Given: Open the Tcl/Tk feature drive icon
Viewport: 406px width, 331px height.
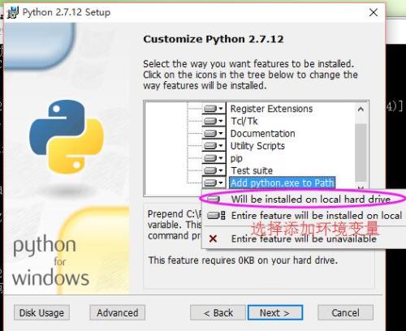Looking at the screenshot, I should click(210, 121).
